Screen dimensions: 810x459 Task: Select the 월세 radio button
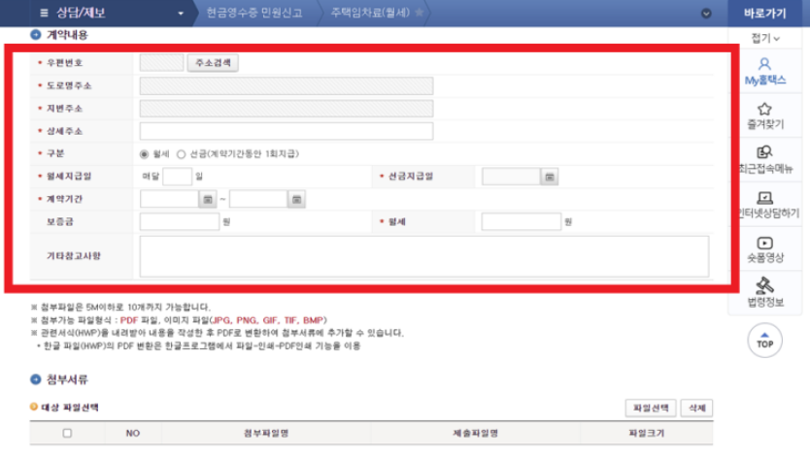[144, 154]
